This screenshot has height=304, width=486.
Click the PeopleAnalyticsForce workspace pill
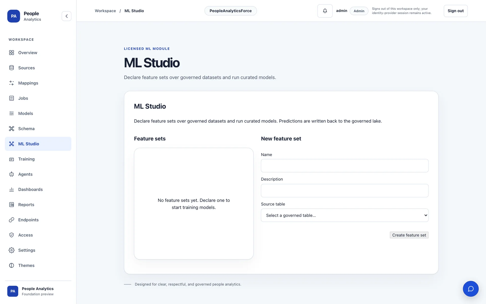[x=230, y=11]
